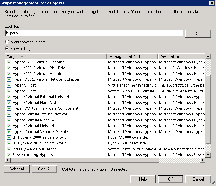Viewport: 216px width, 186px height.
Task: Toggle Hyper-V Virtual Hard Disk checkbox
Action: (9, 103)
